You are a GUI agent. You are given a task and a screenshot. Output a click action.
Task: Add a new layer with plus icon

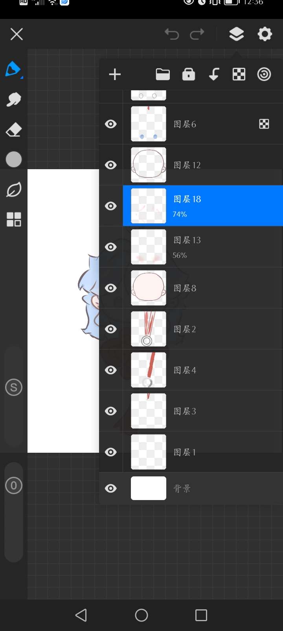point(115,75)
